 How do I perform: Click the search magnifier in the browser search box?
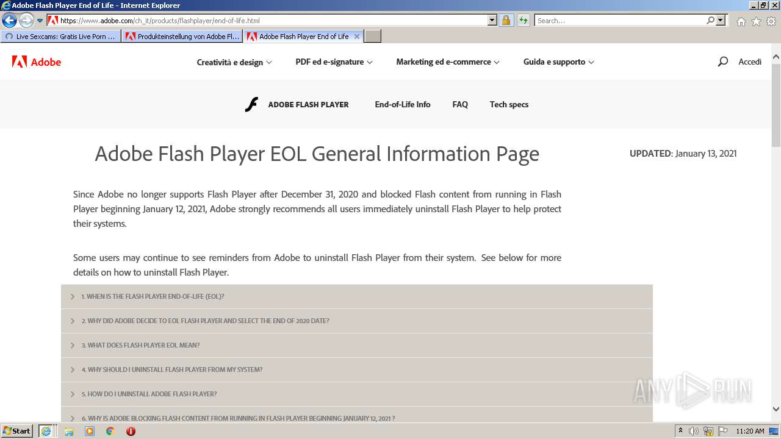[710, 20]
